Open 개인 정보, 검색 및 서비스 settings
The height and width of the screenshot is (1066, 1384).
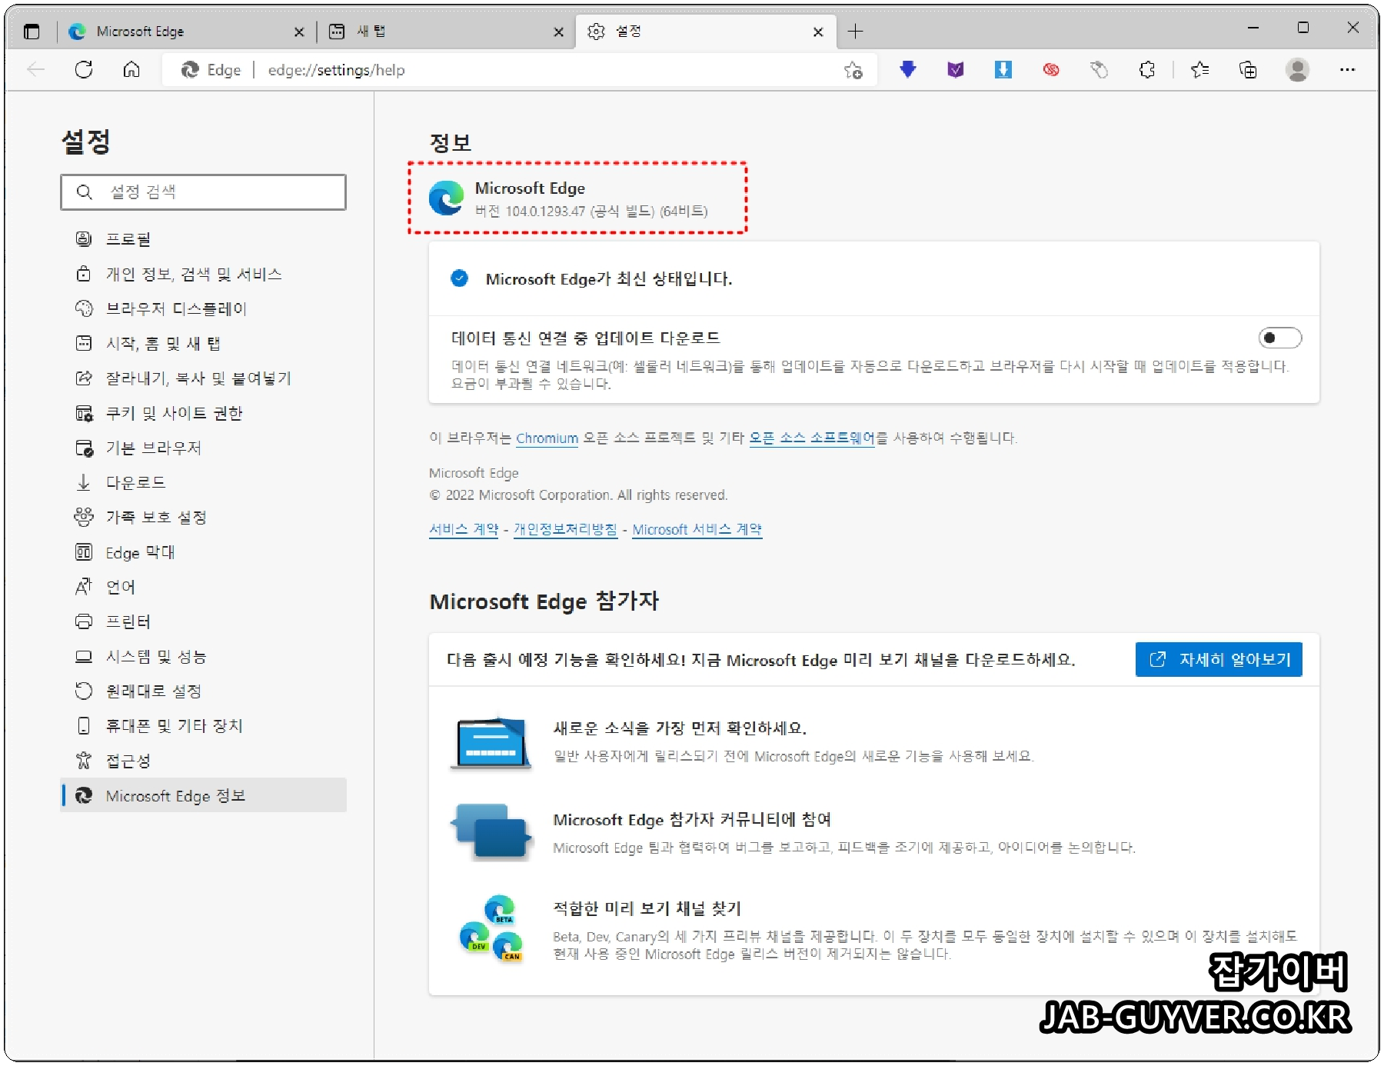click(204, 274)
